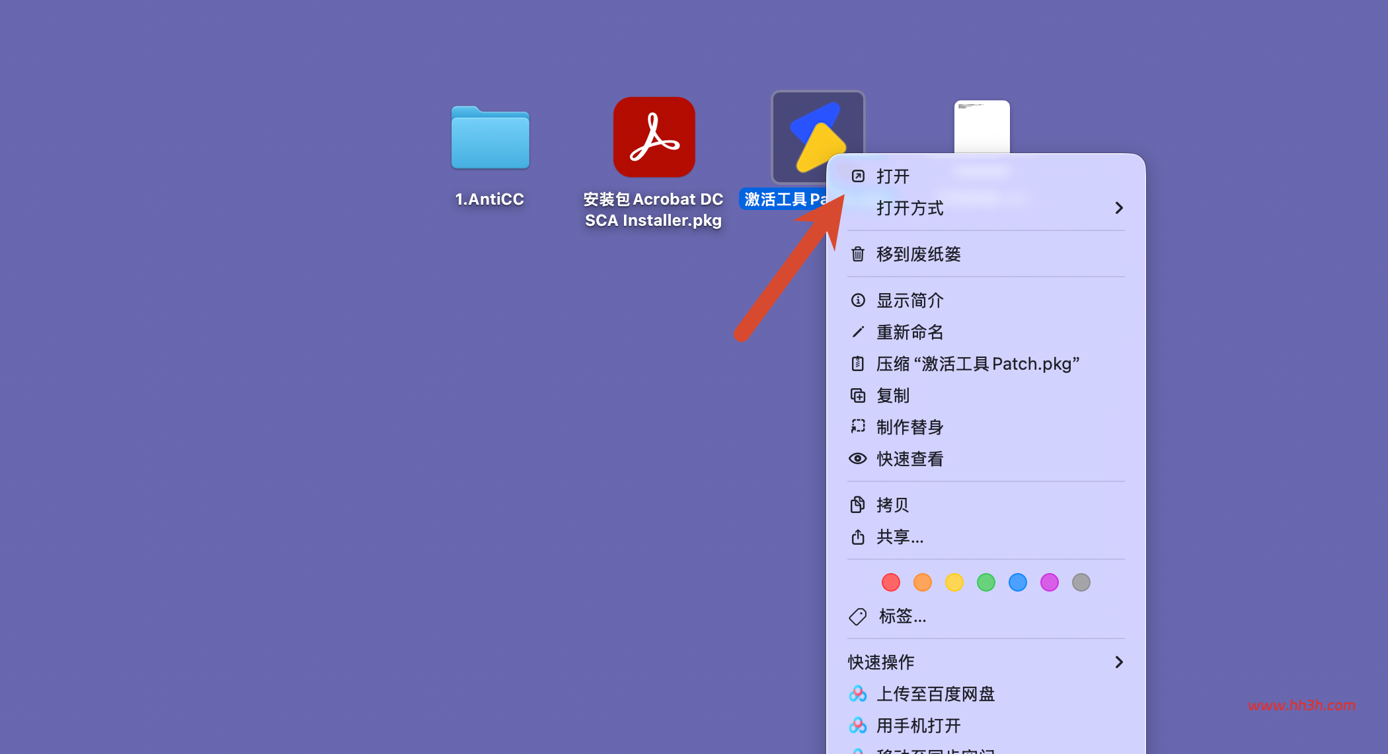Expand the 快速操作 submenu arrow
Image resolution: width=1388 pixels, height=754 pixels.
pos(1119,662)
